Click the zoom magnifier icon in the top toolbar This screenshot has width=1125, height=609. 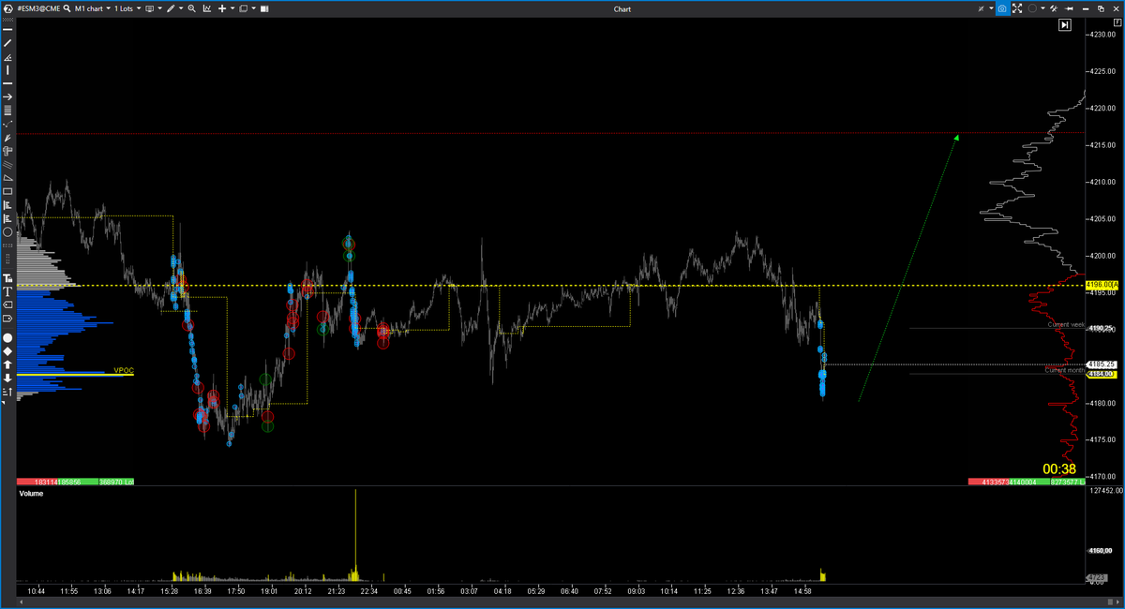(x=191, y=8)
